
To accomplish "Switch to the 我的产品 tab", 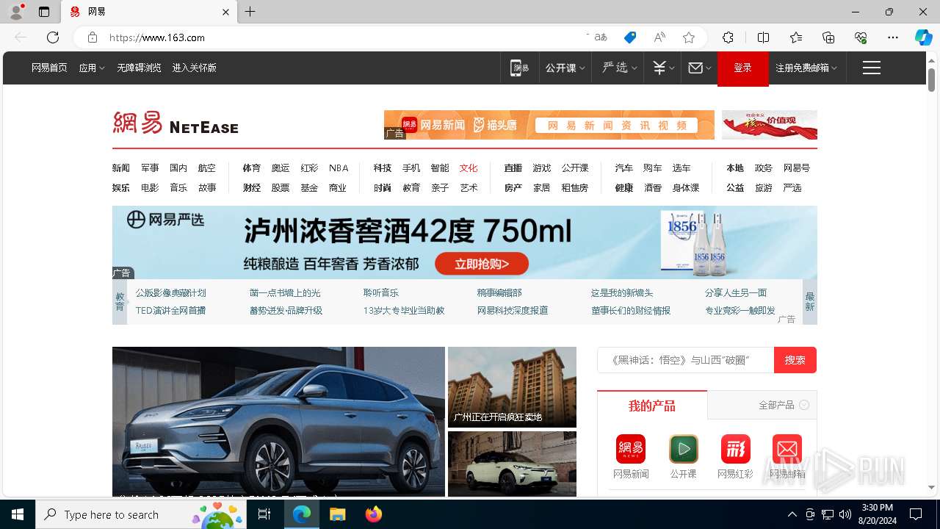I will click(x=652, y=406).
